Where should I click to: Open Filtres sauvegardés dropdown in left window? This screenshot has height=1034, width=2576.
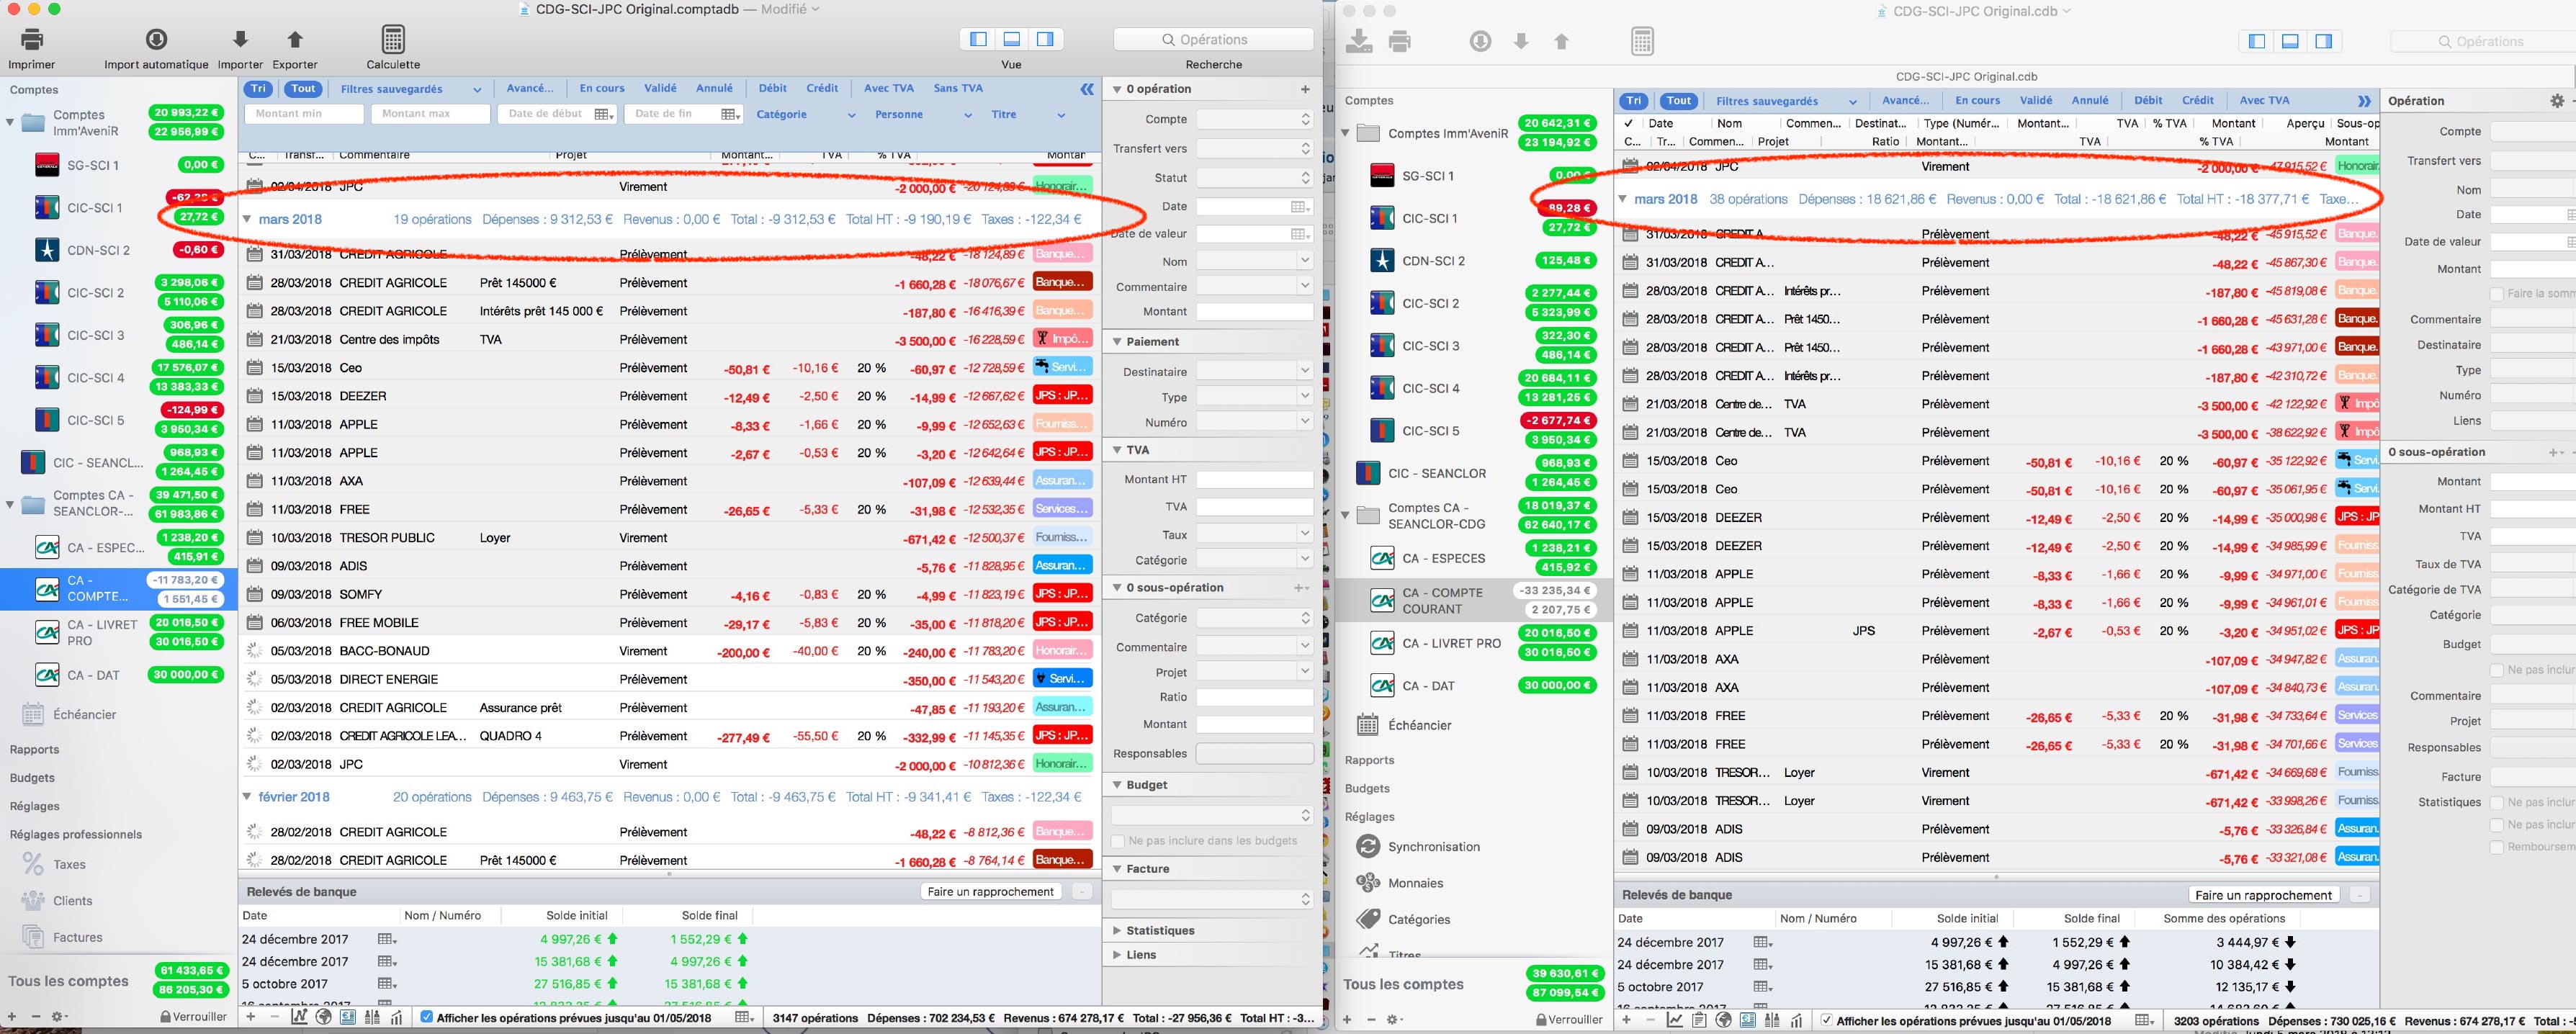410,89
